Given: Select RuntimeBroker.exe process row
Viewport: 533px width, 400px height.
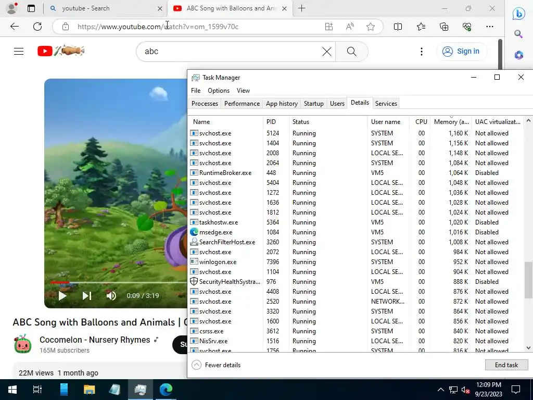Looking at the screenshot, I should (x=356, y=173).
